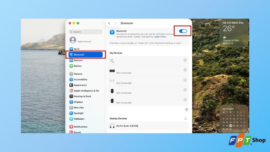Viewport: 270px width, 152px height.
Task: Open info for the first mouse device
Action: coord(185,90)
